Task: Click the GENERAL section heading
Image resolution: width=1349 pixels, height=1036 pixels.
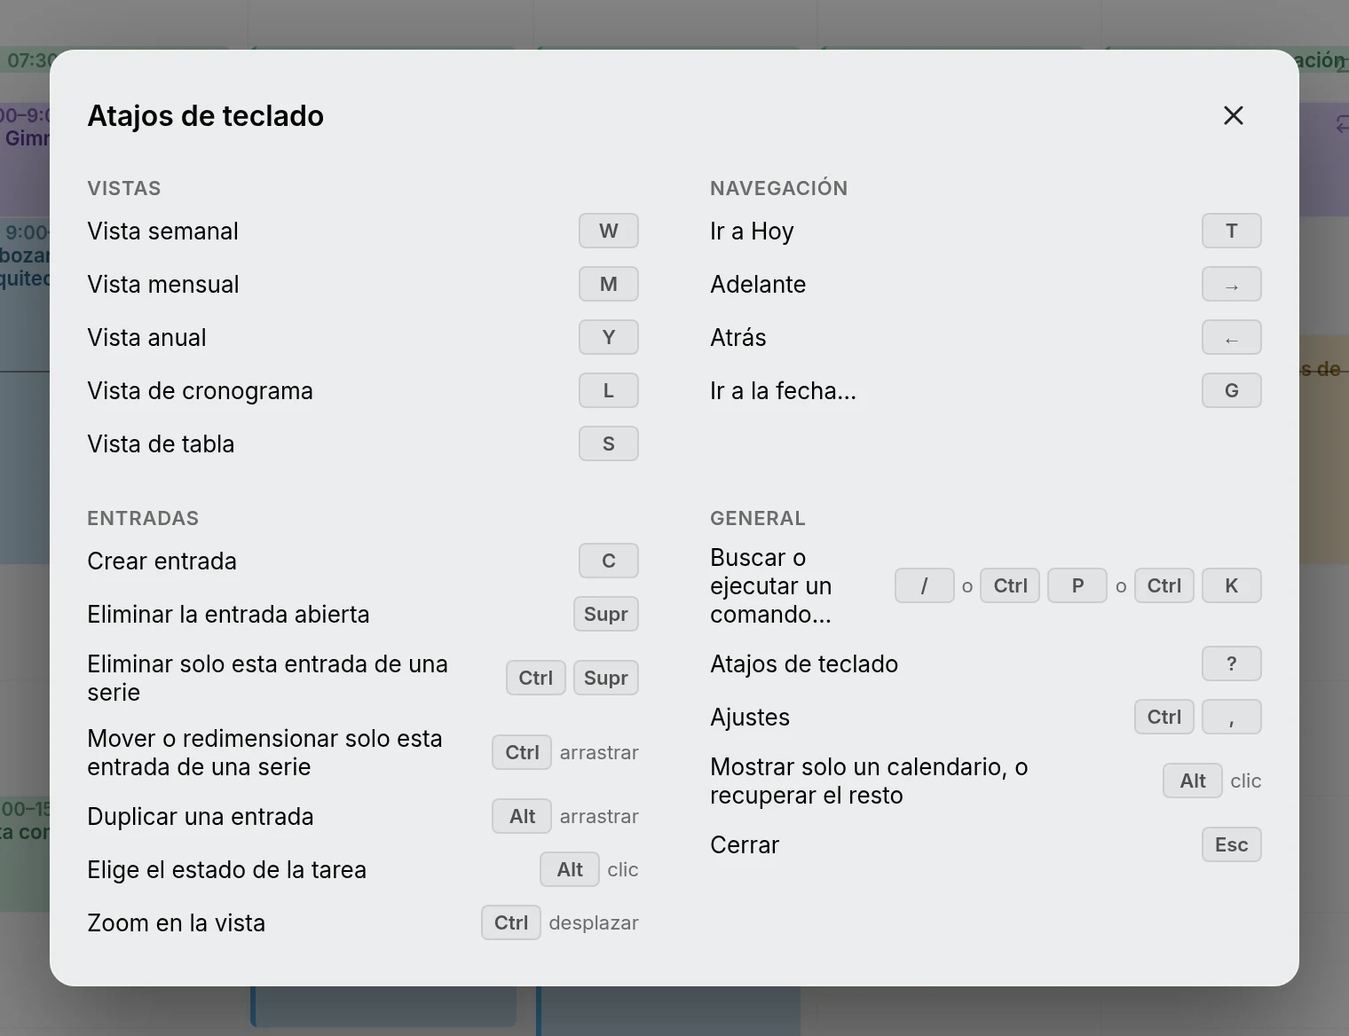Action: pos(758,518)
